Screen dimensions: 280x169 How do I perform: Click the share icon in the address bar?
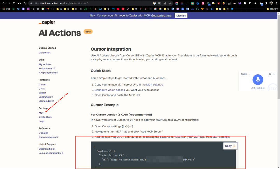pyautogui.click(x=165, y=3)
